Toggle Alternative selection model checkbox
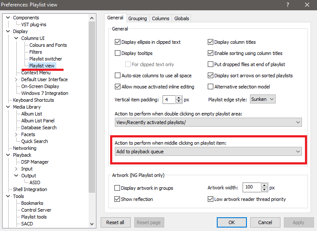The image size is (317, 231). pyautogui.click(x=211, y=87)
